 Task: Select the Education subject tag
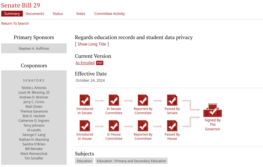click(84, 161)
